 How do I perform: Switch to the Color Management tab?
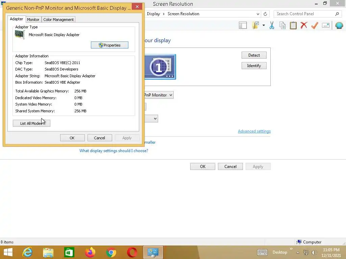[x=58, y=19]
